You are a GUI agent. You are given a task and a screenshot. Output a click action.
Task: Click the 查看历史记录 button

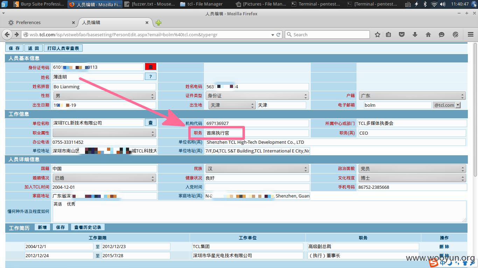point(87,227)
